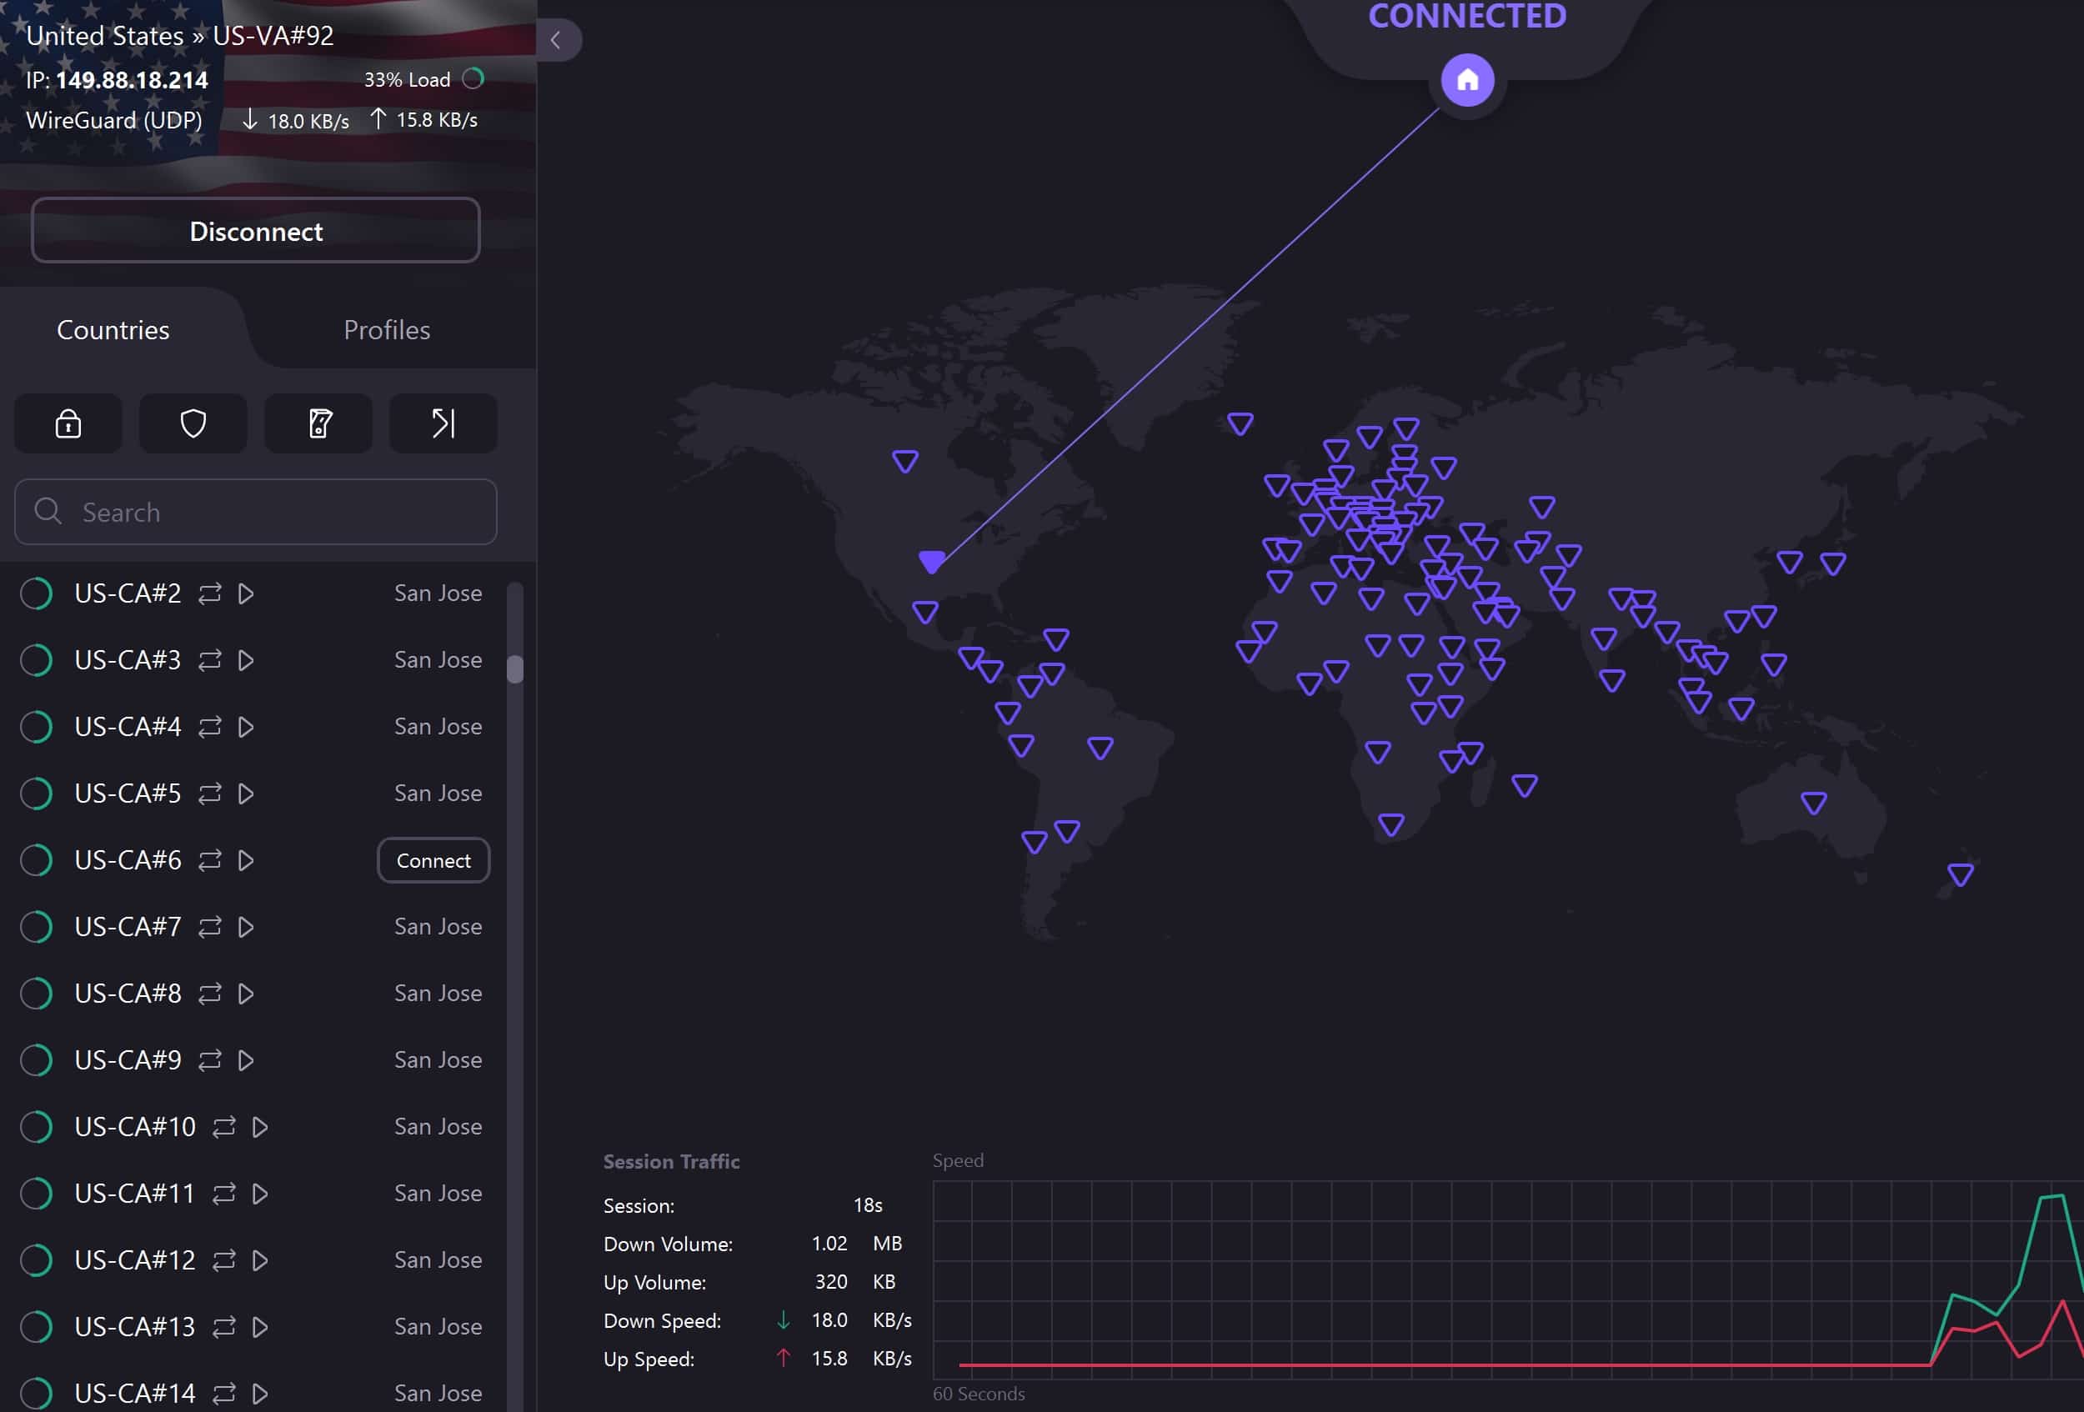The image size is (2084, 1412).
Task: Click the P2P arrows icon for US-CA#10
Action: tap(224, 1126)
